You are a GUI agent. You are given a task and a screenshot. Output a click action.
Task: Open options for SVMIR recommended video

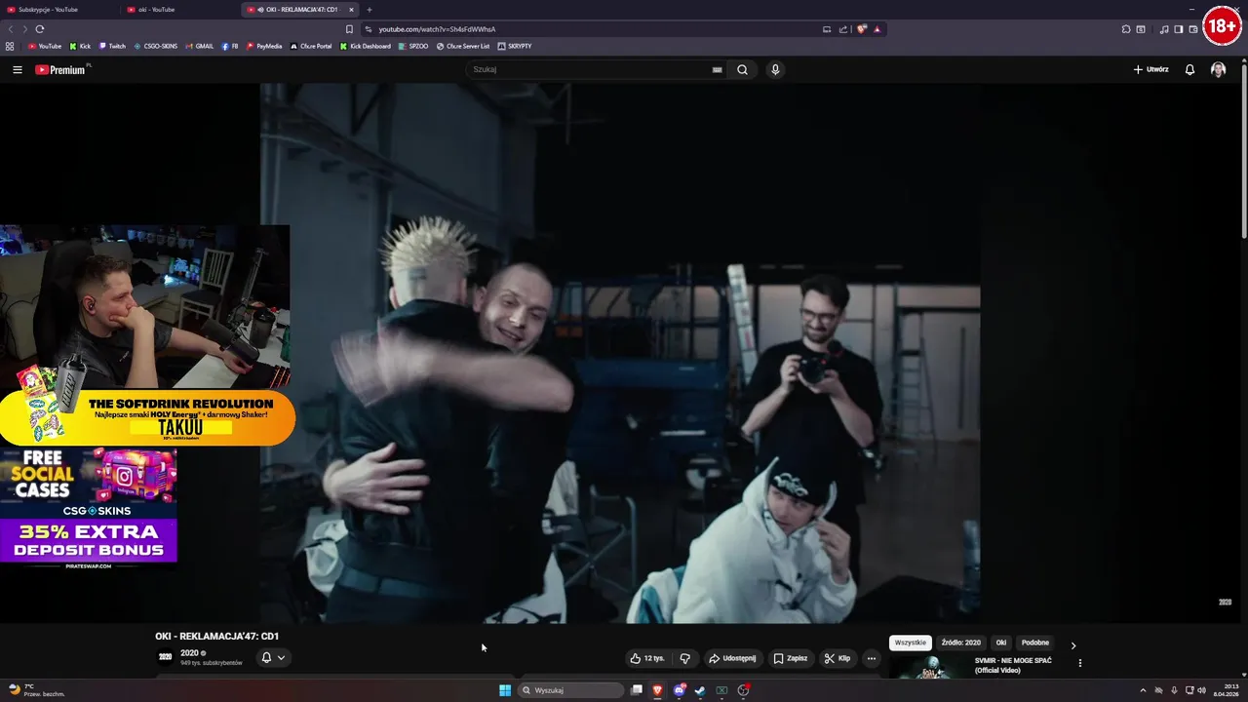1079,663
